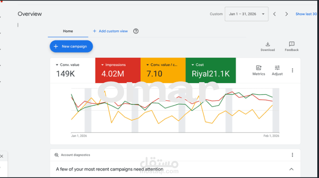Click the Download icon
The height and width of the screenshot is (178, 319).
(268, 44)
